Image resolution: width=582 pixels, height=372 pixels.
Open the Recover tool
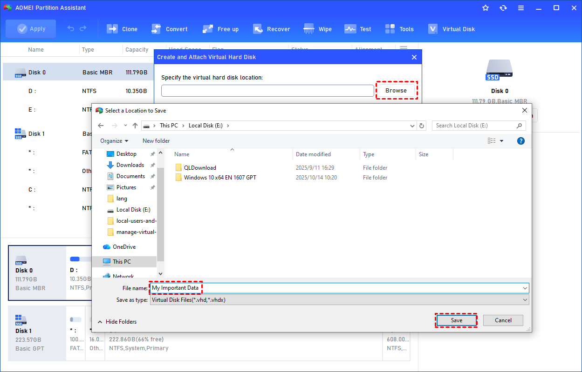tap(272, 29)
